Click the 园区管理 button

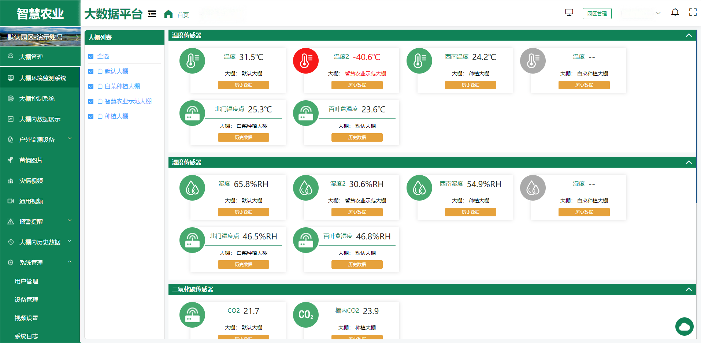[x=597, y=14]
